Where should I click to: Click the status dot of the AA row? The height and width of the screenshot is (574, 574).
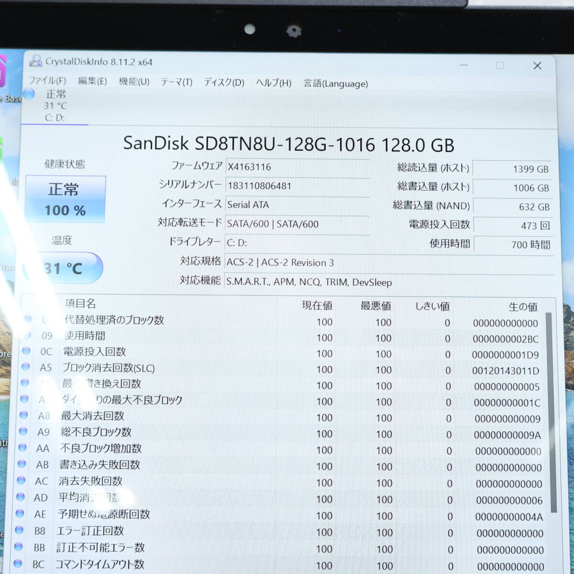[22, 447]
